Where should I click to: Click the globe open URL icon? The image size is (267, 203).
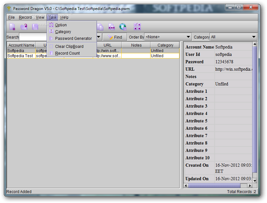coord(123,27)
